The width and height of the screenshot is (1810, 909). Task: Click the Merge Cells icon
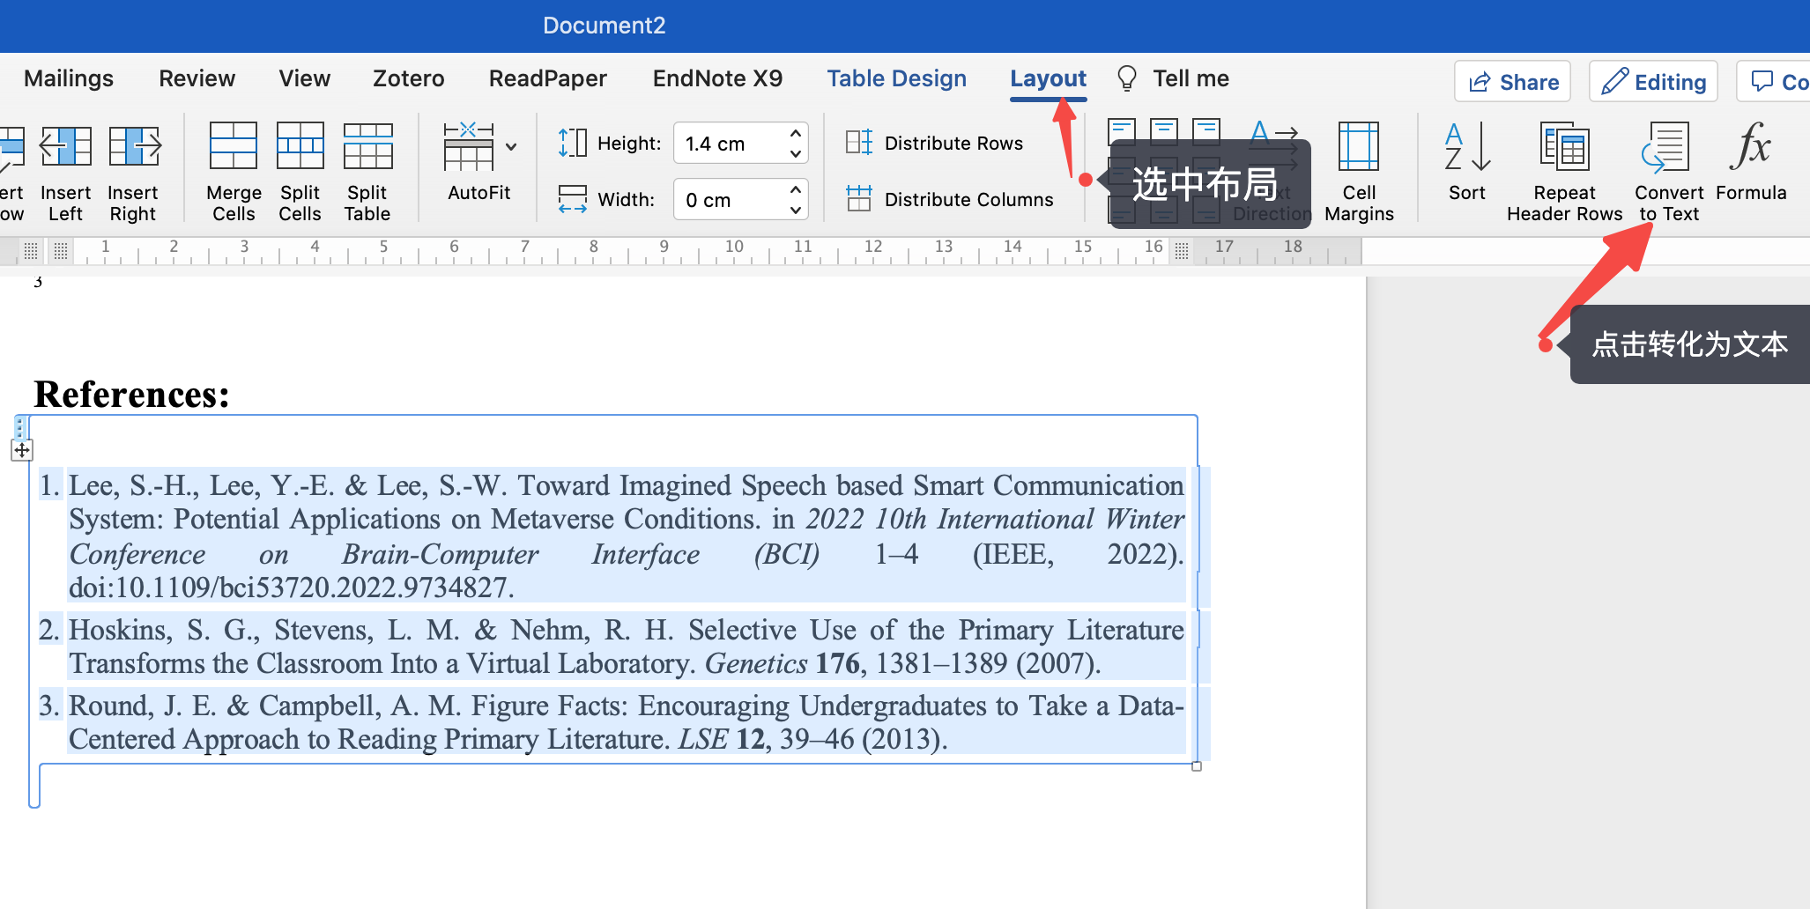pos(234,146)
